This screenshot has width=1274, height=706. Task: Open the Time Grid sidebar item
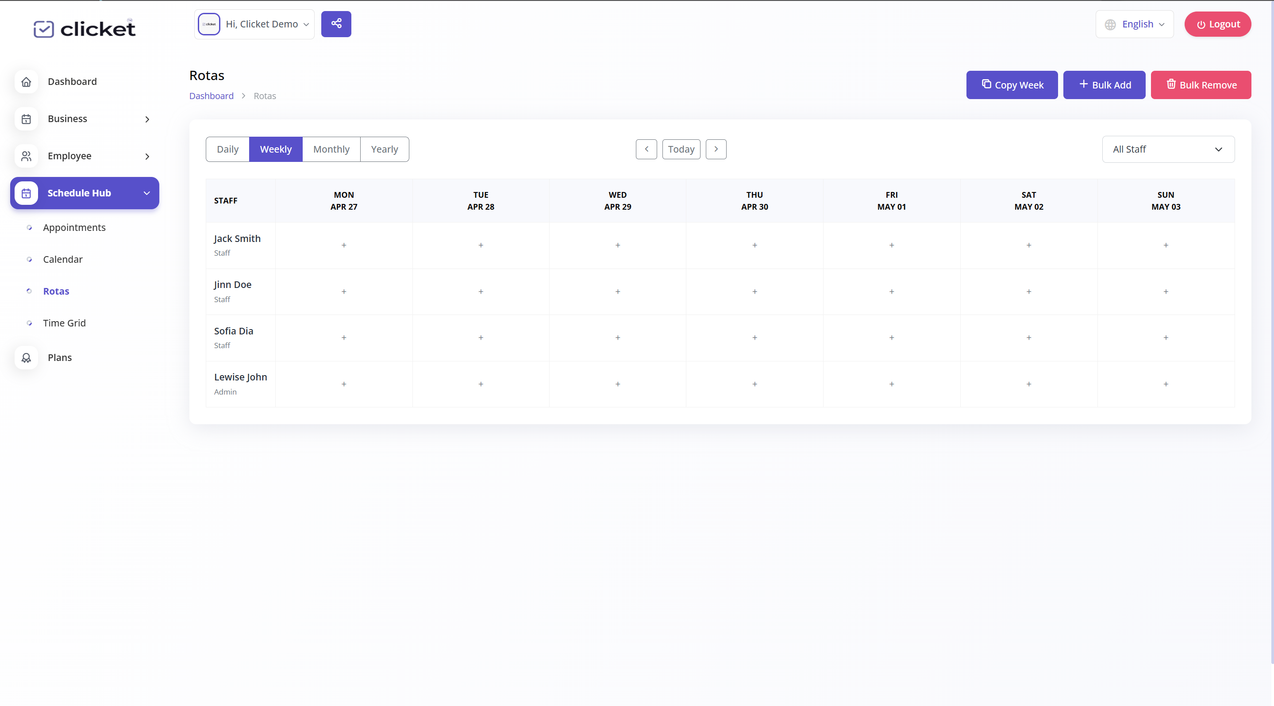[64, 323]
